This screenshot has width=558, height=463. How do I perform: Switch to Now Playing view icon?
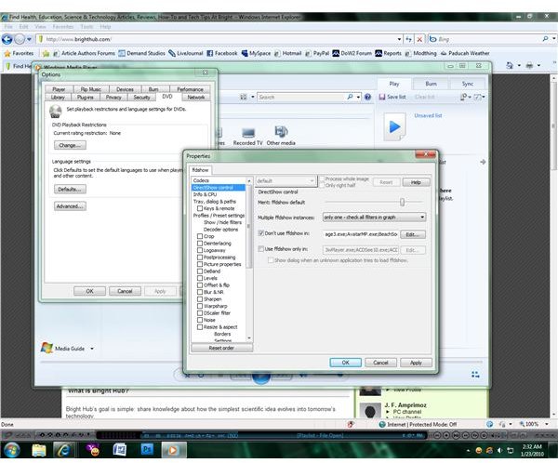(475, 375)
